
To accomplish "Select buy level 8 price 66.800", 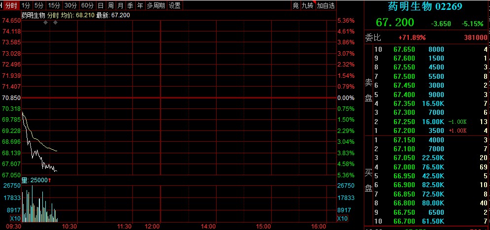I will click(x=404, y=203).
